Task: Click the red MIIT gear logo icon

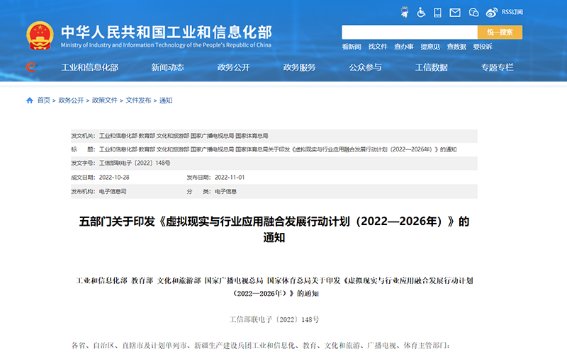Action: [30, 67]
